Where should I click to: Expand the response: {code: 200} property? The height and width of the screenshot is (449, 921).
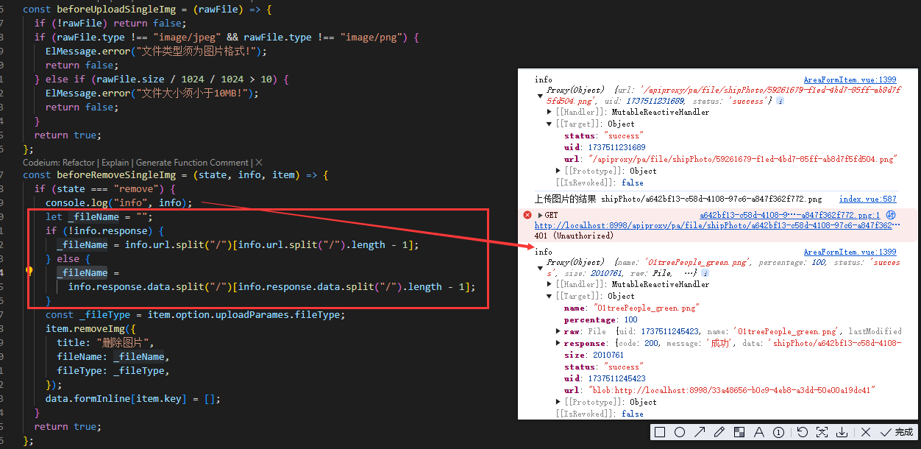559,344
